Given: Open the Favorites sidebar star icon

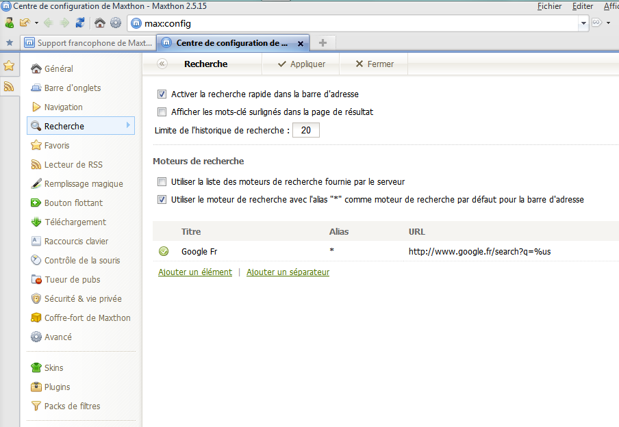Looking at the screenshot, I should pyautogui.click(x=9, y=66).
